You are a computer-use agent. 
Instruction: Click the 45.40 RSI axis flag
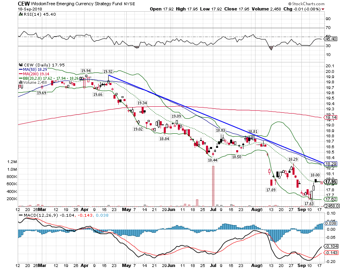pos(331,39)
